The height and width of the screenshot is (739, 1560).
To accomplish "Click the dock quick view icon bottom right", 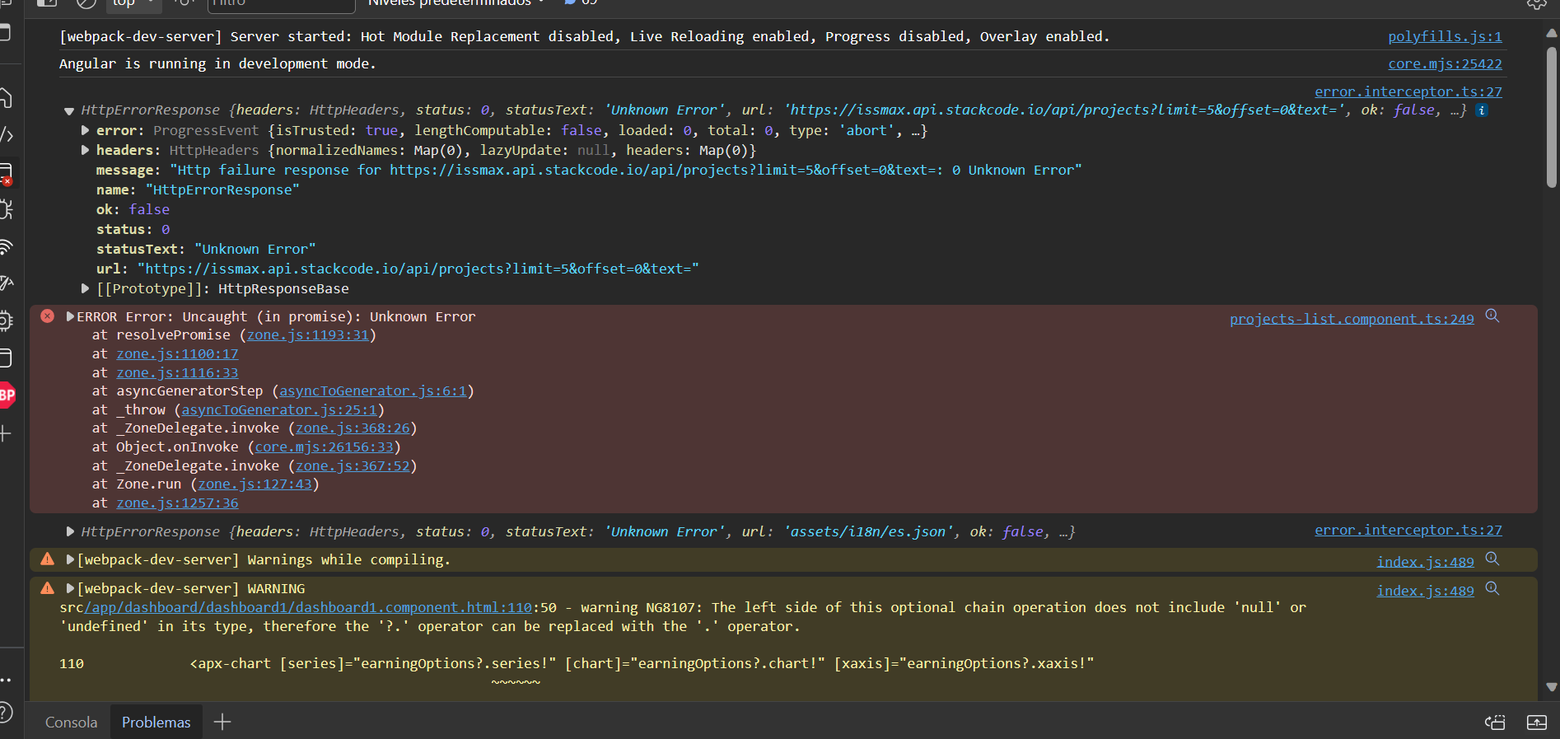I will pyautogui.click(x=1495, y=723).
